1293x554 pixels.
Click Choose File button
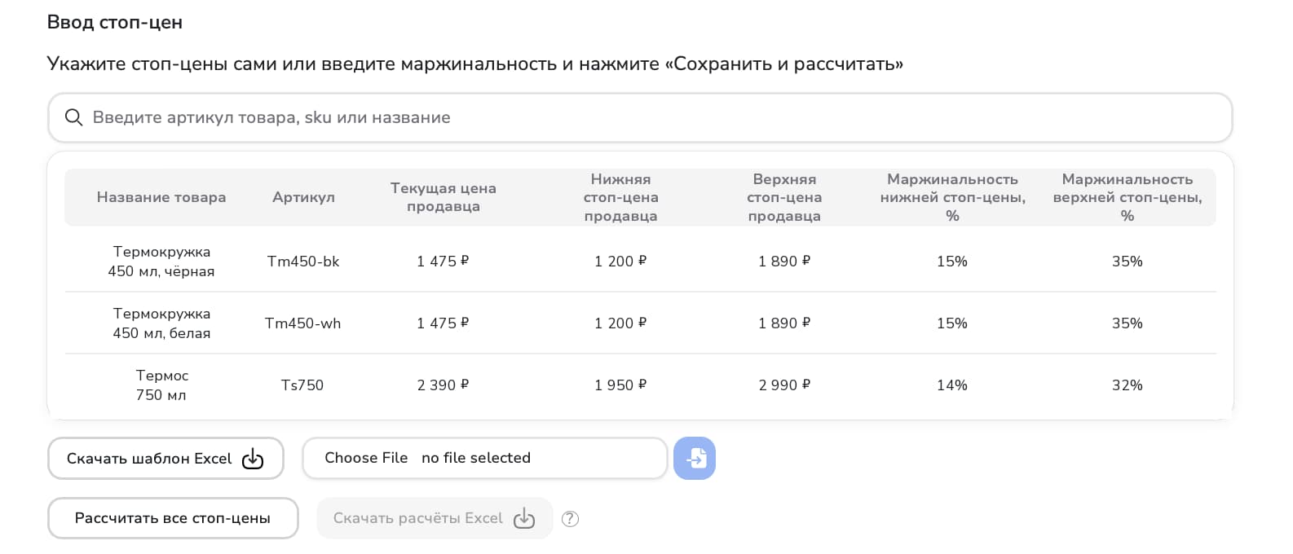pos(366,458)
